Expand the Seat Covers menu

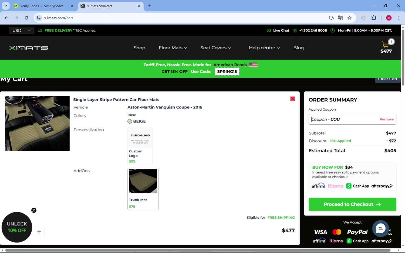click(x=216, y=48)
